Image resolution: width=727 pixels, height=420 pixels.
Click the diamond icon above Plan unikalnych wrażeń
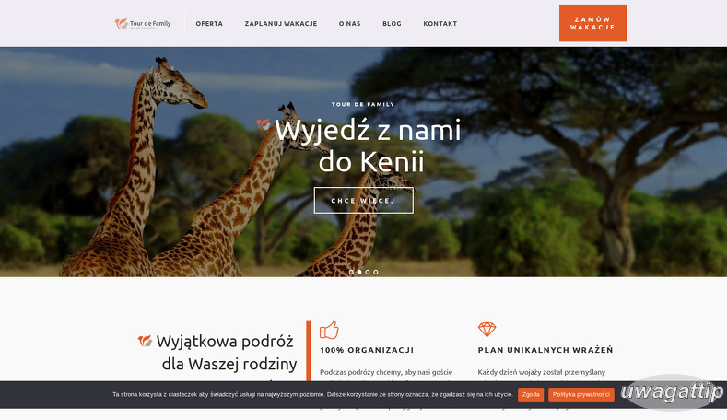click(487, 330)
